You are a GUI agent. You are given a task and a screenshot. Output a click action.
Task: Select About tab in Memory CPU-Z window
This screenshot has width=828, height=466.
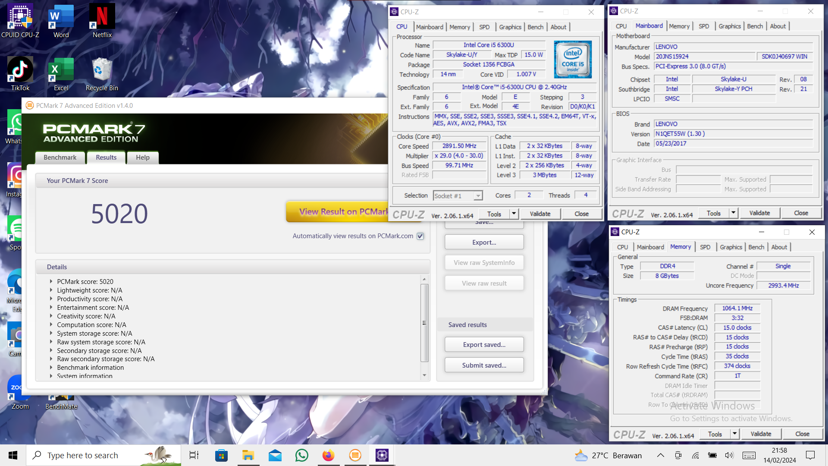[x=779, y=247]
